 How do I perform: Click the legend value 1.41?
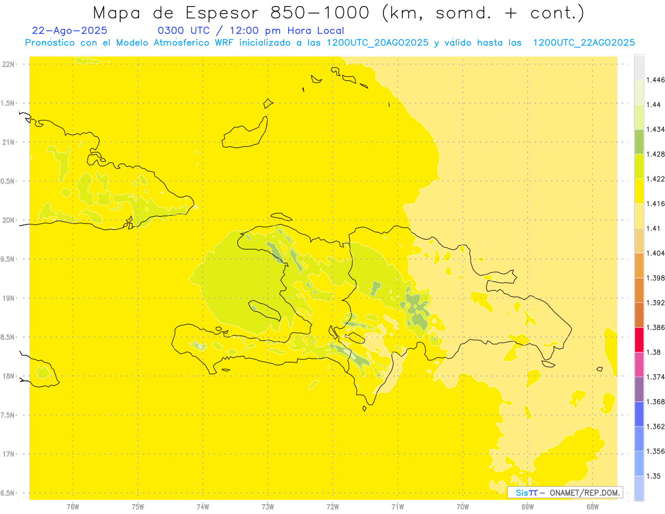pos(654,228)
